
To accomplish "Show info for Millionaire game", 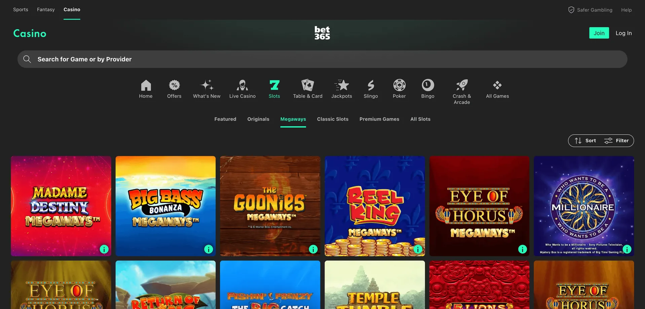I will point(627,249).
